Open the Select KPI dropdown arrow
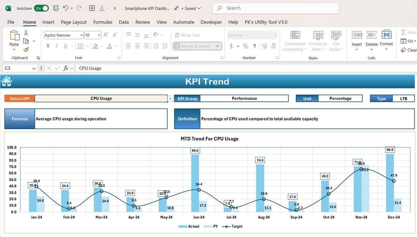The width and height of the screenshot is (417, 237). coord(170,98)
